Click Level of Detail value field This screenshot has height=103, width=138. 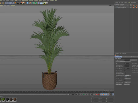[127, 69]
